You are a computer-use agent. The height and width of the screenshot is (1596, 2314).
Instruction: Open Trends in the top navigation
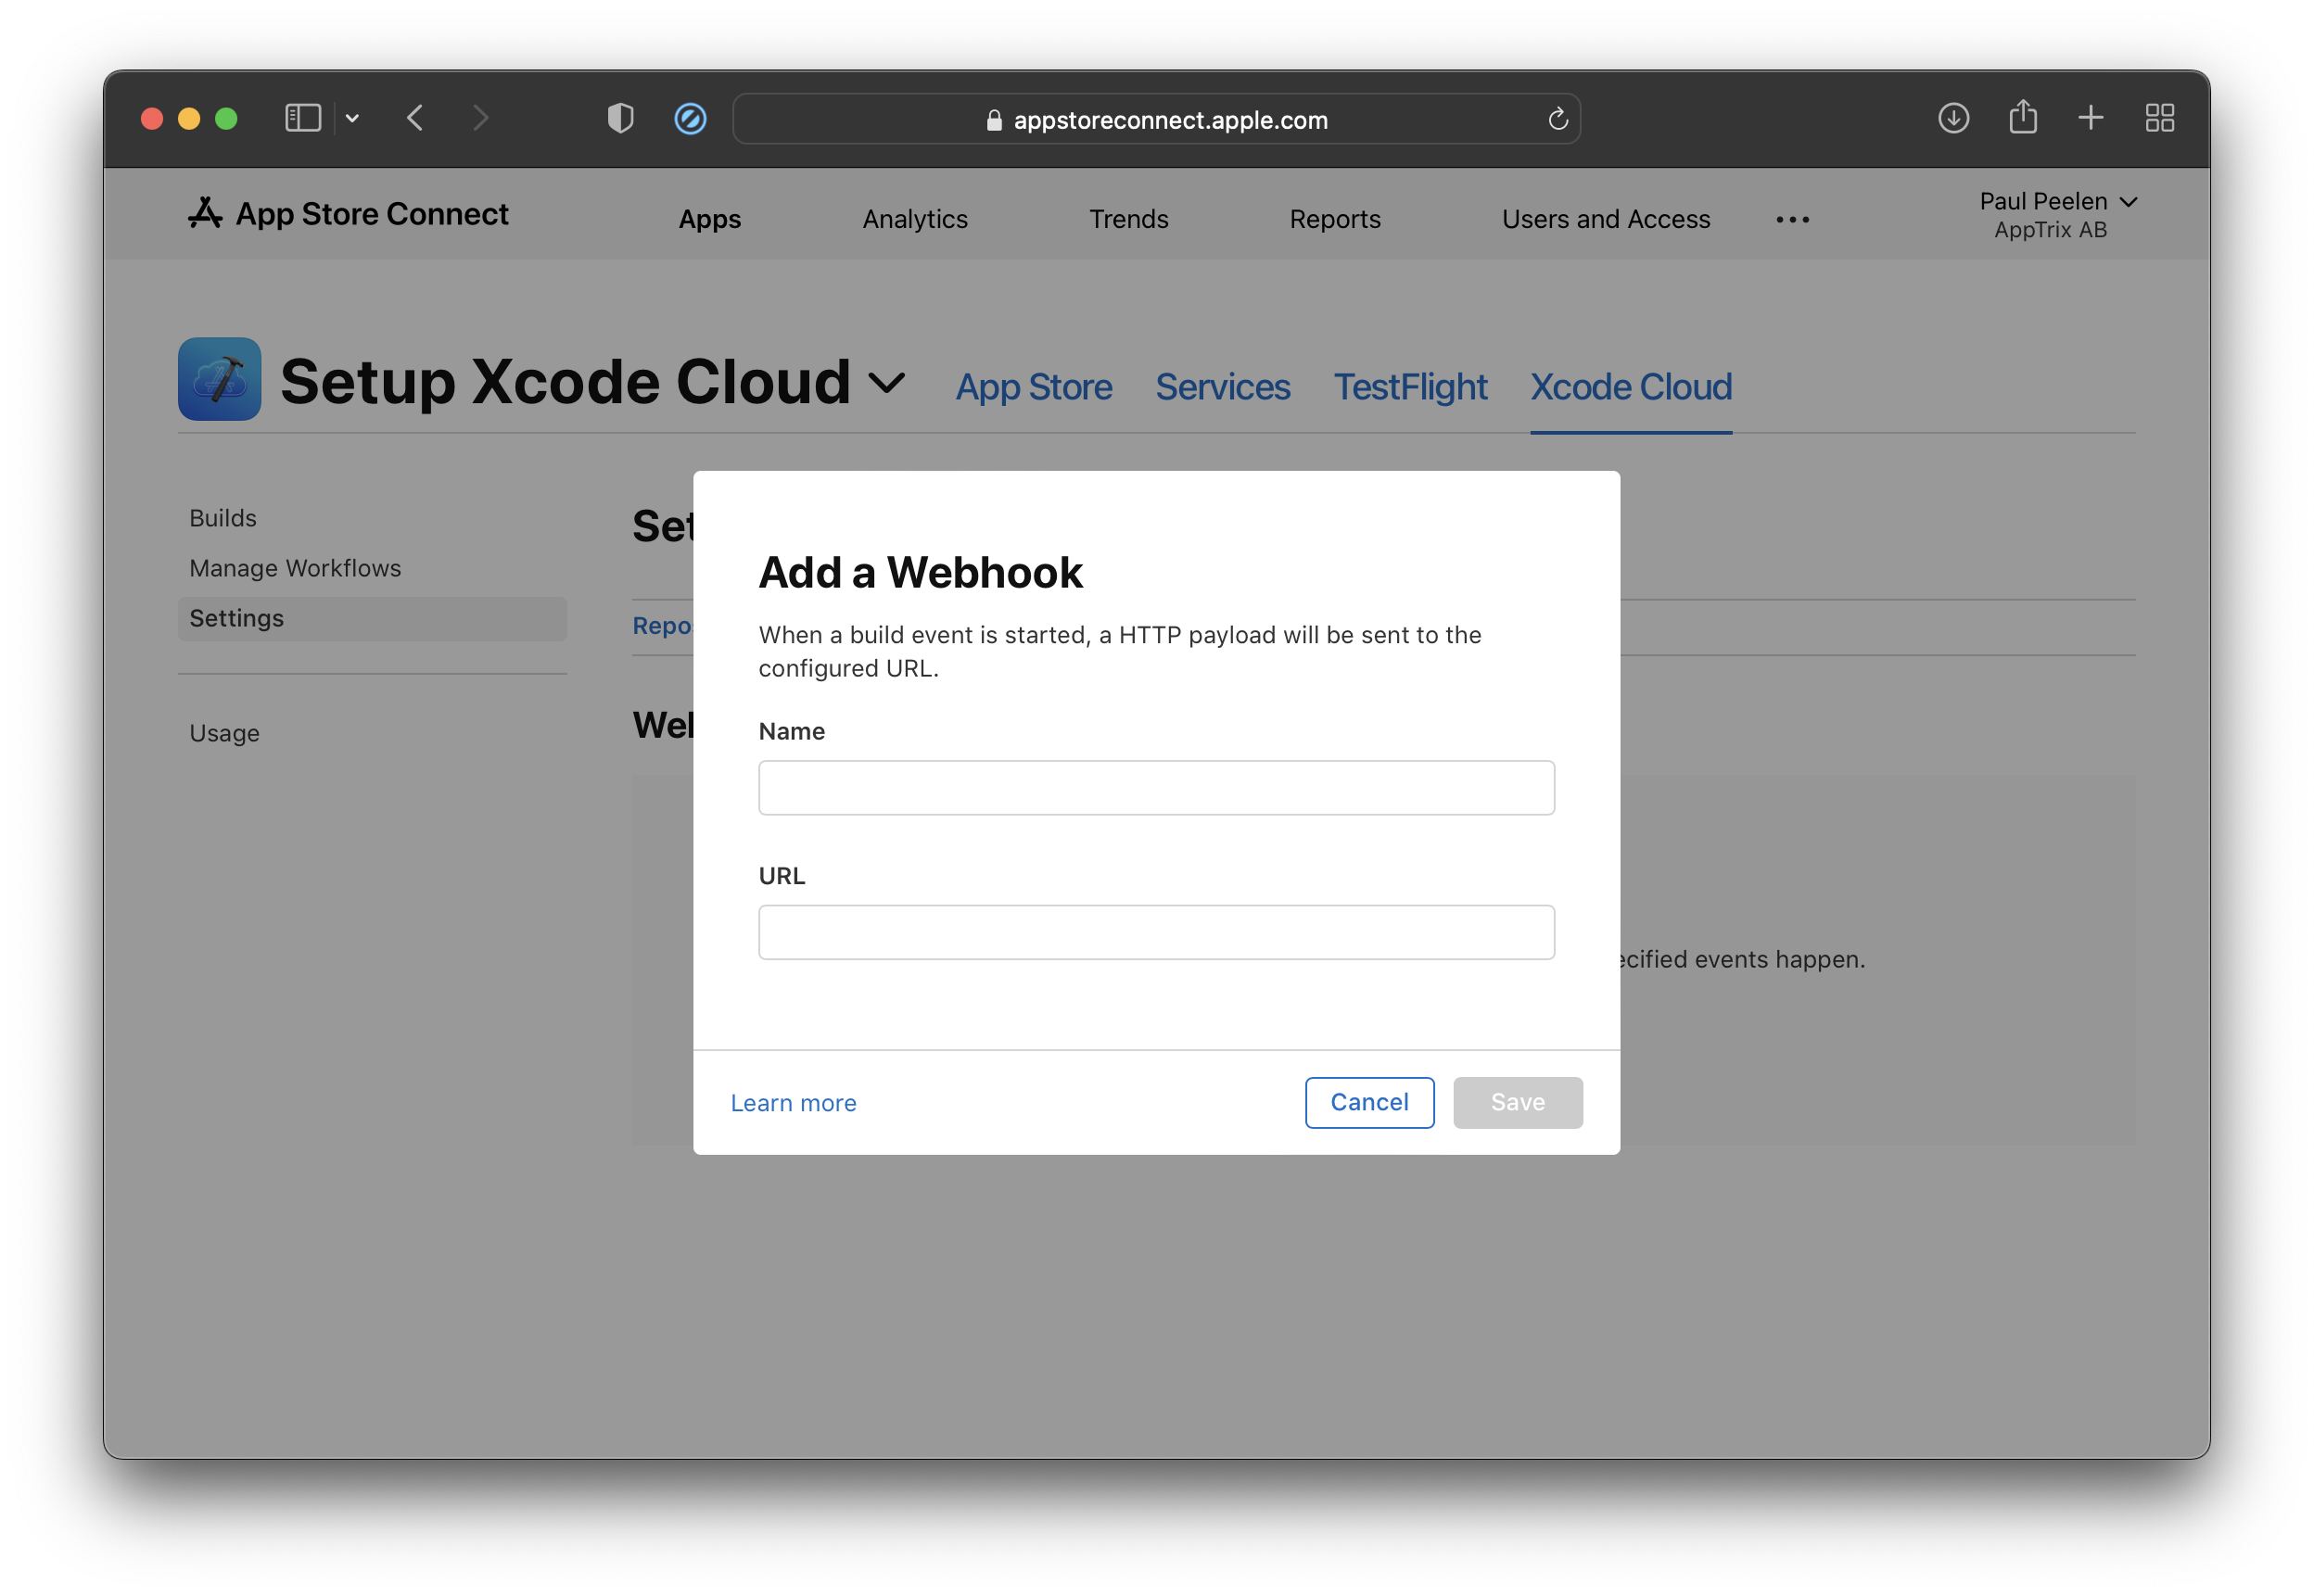coord(1128,219)
